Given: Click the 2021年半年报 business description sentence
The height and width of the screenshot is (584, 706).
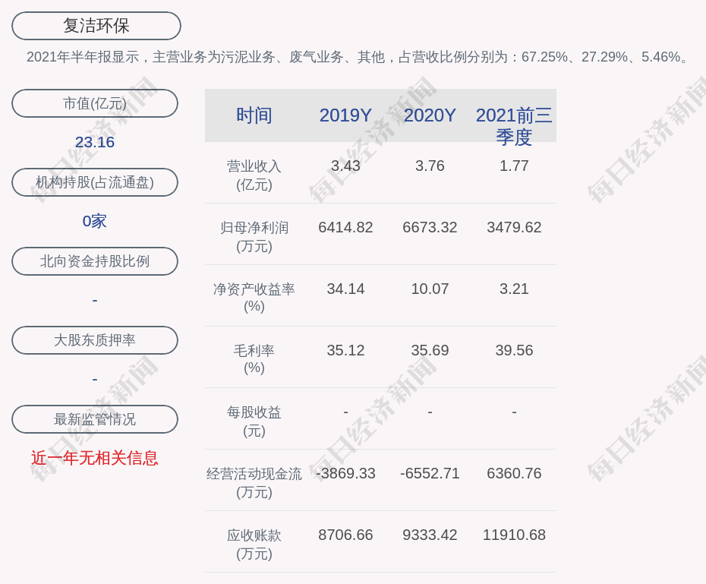Looking at the screenshot, I should [358, 57].
